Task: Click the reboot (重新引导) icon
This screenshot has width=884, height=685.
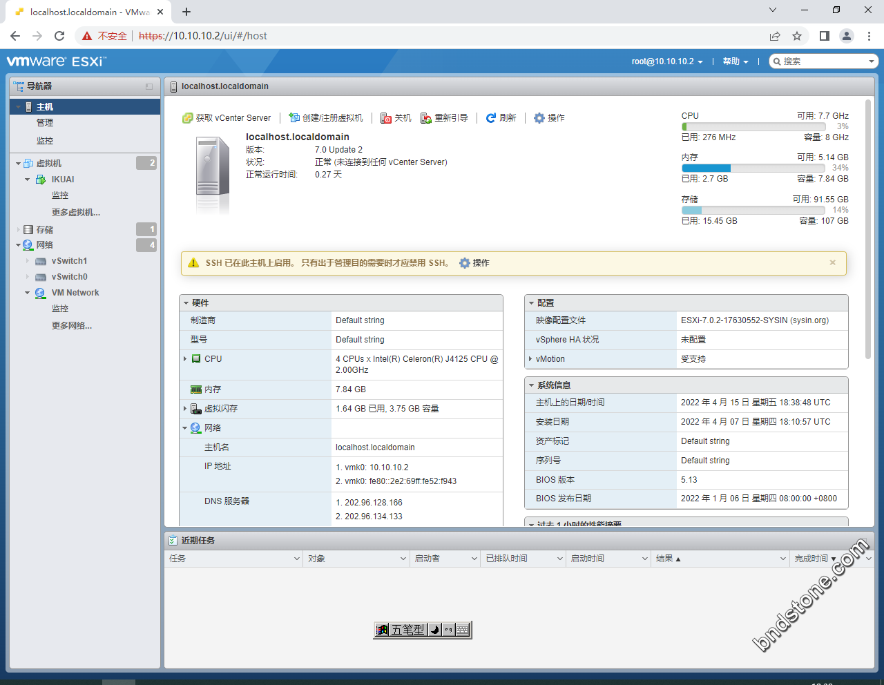Action: (x=426, y=118)
